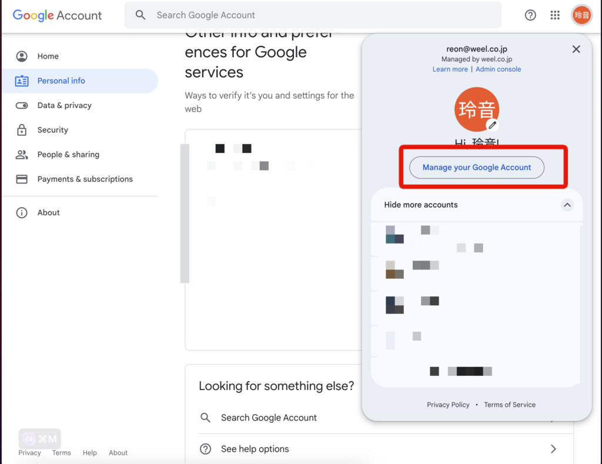Click the gray scrollbar thumb beside the card
Screen dimensions: 602x464
coord(185,213)
